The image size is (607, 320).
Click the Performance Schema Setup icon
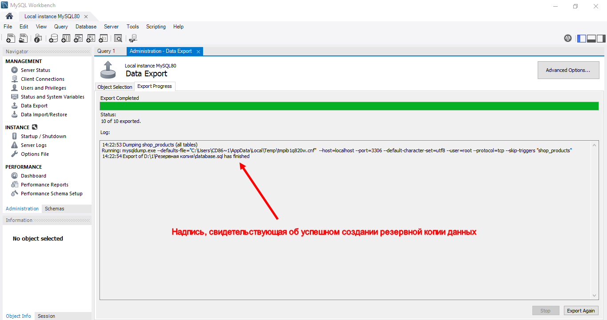tap(14, 194)
